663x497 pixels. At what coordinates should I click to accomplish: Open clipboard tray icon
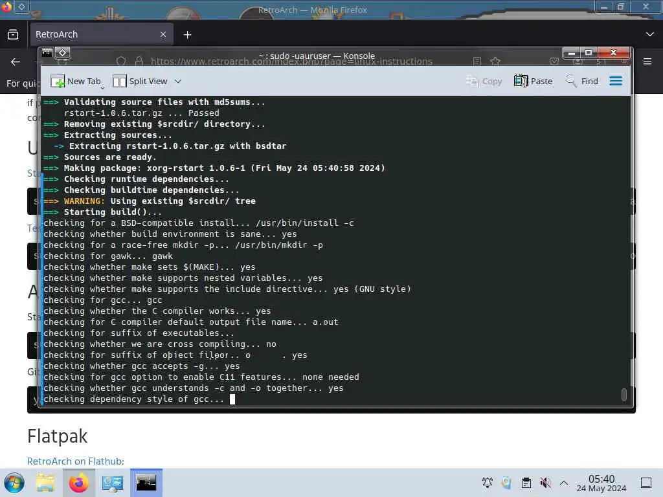point(526,483)
